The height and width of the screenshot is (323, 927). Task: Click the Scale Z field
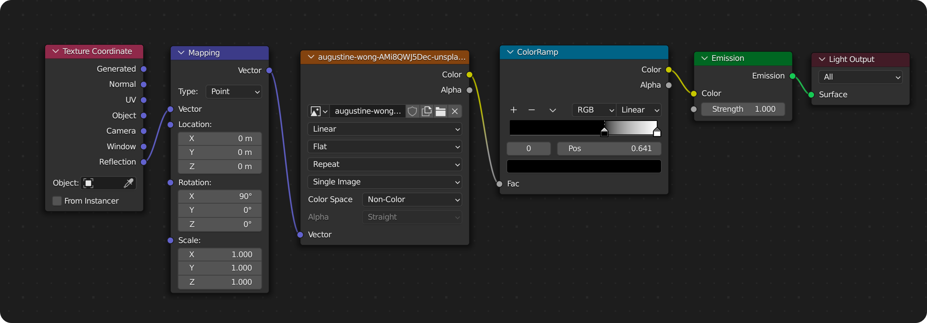[220, 282]
